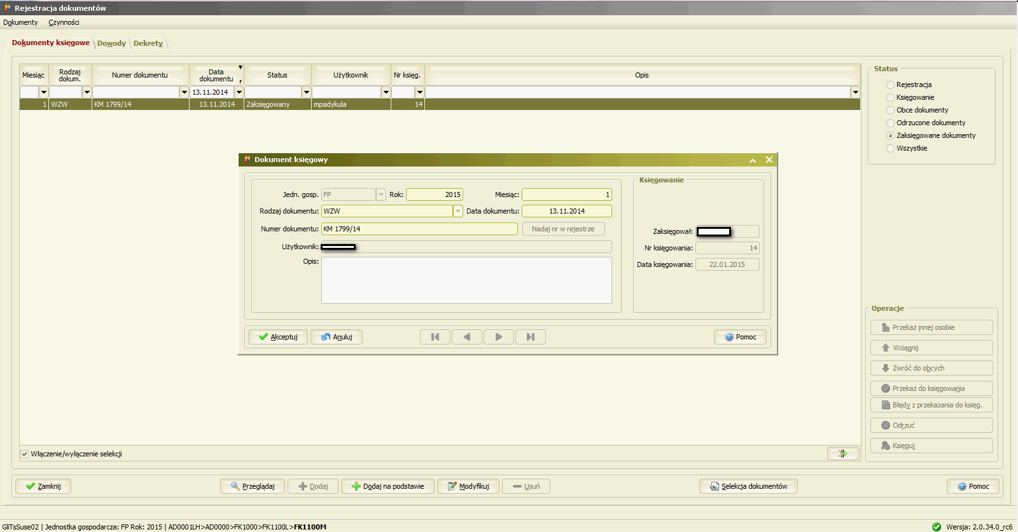This screenshot has width=1018, height=532.
Task: Toggle Włączenie/wyłączenie selekcji checkbox
Action: (25, 454)
